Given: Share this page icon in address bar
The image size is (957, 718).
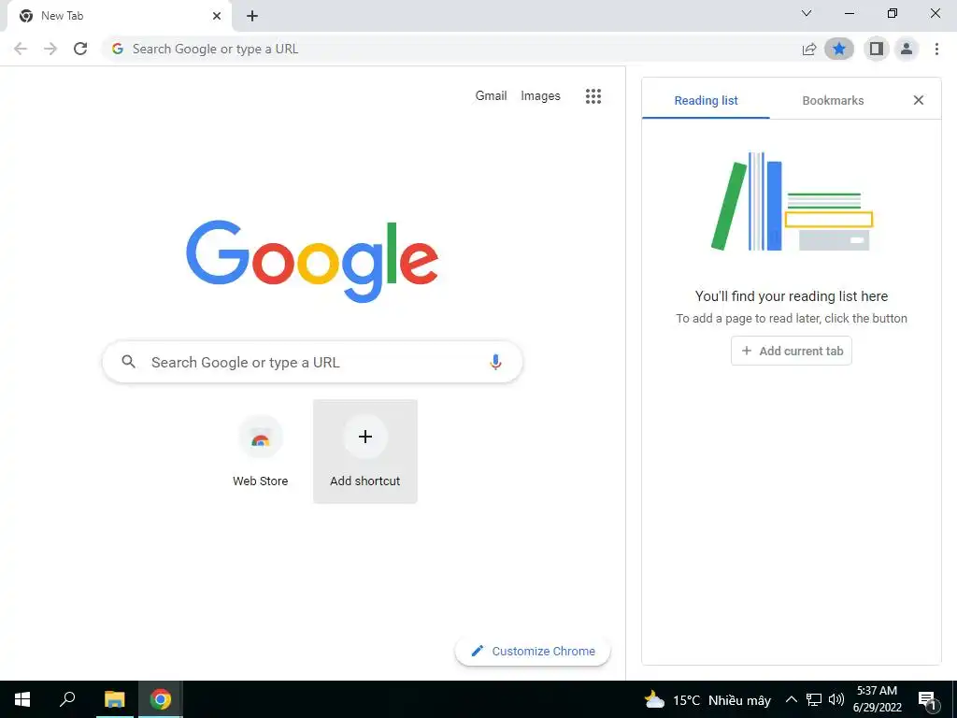Looking at the screenshot, I should click(809, 49).
